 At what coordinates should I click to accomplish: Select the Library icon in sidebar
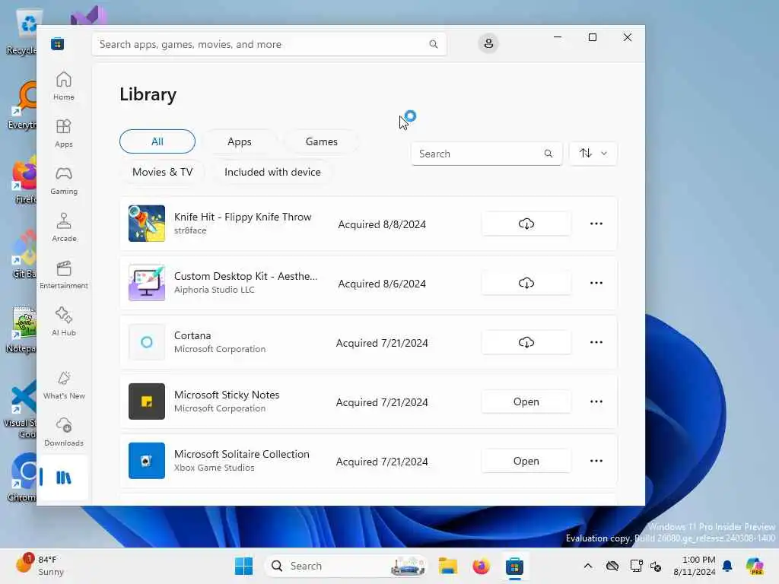point(64,478)
